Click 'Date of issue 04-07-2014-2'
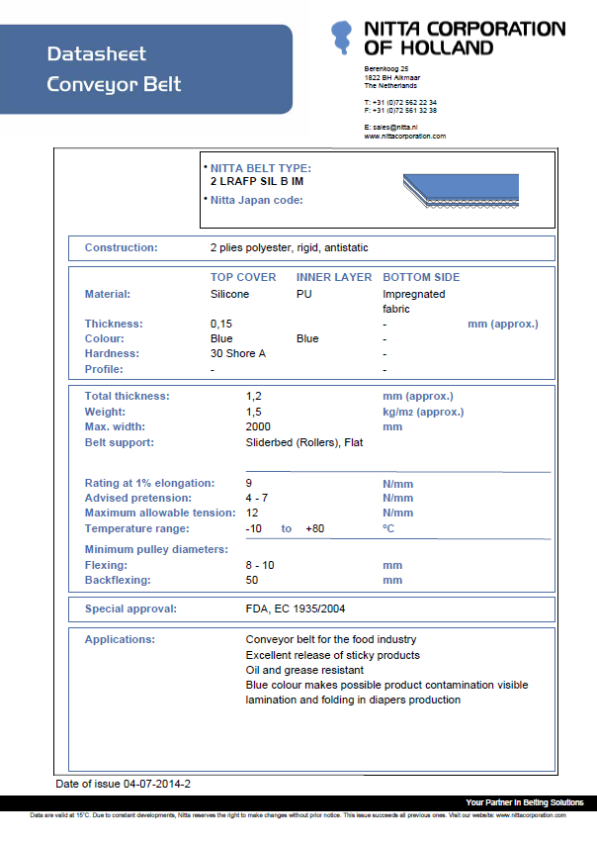The width and height of the screenshot is (597, 842). pos(123,784)
